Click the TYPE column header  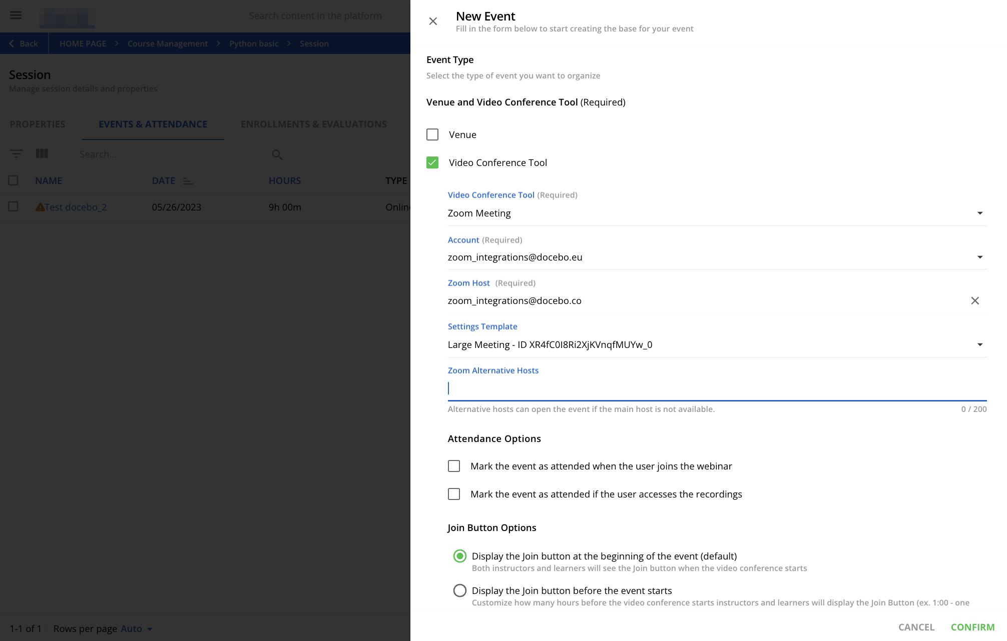pyautogui.click(x=396, y=180)
